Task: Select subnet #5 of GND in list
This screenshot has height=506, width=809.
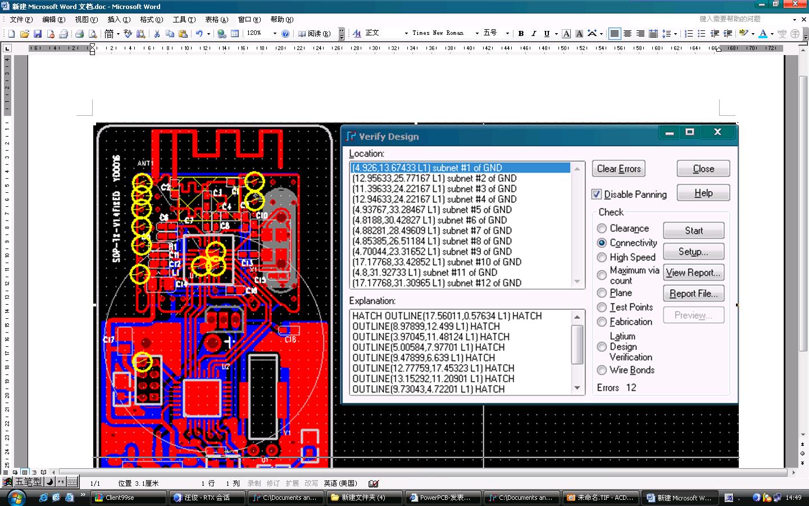Action: tap(431, 210)
